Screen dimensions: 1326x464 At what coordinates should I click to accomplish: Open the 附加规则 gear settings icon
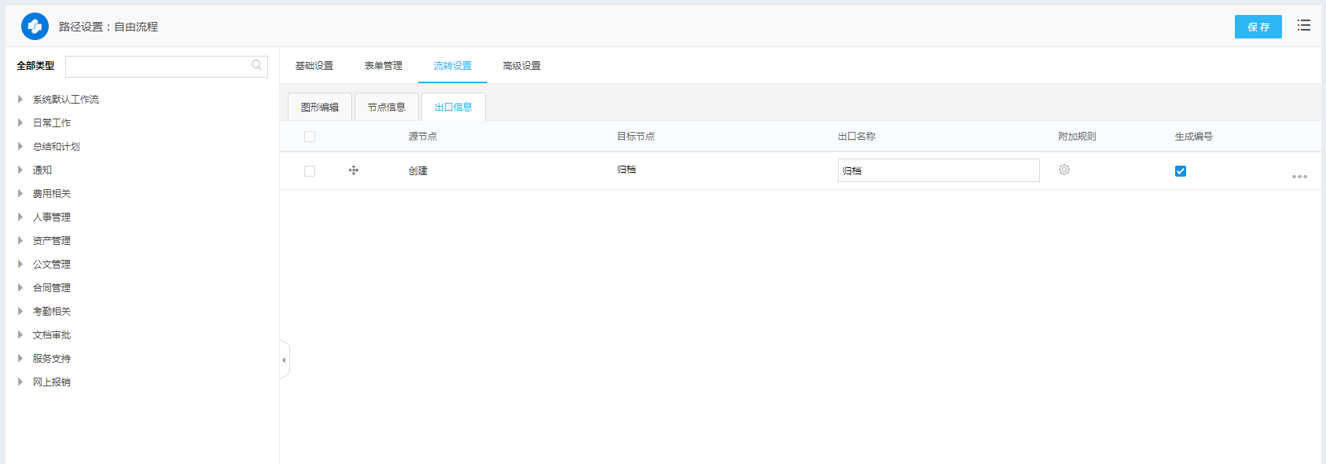1063,170
